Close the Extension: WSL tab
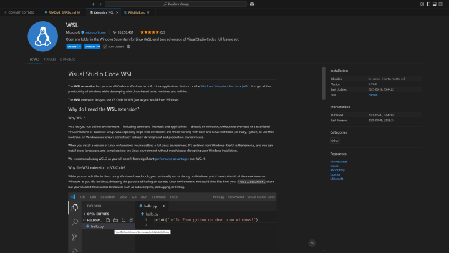 point(117,12)
